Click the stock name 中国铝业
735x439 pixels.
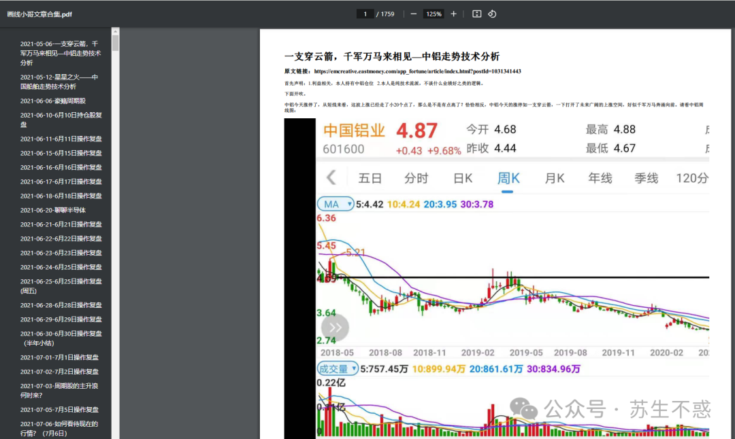pyautogui.click(x=354, y=130)
